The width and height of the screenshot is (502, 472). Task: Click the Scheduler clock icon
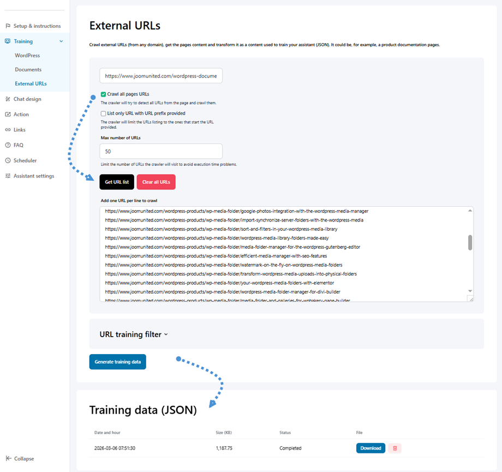(8, 160)
